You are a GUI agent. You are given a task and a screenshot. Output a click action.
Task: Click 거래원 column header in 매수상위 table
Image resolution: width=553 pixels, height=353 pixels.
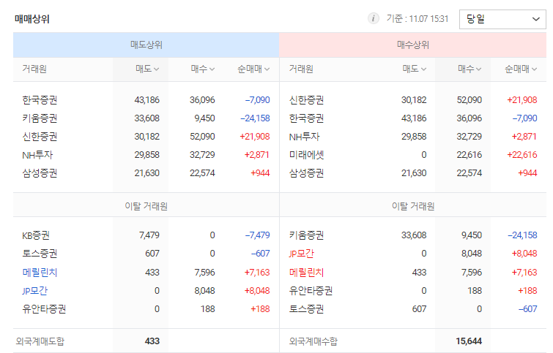pos(301,69)
